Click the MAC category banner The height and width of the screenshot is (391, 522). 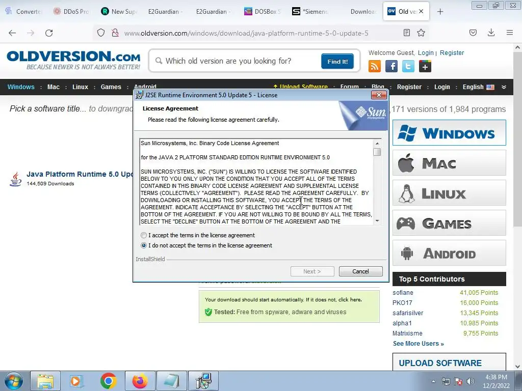click(449, 162)
